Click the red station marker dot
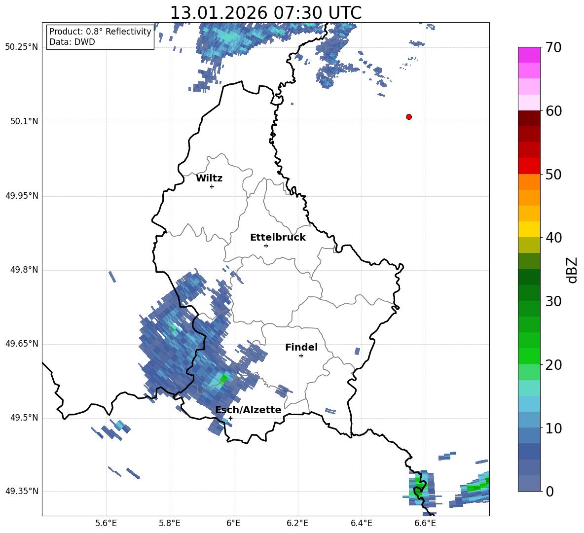The width and height of the screenshot is (584, 533). (409, 117)
